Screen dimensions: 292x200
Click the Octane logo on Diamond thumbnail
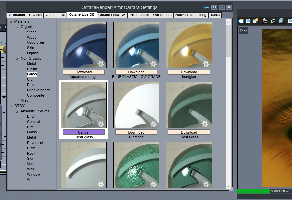click(153, 124)
